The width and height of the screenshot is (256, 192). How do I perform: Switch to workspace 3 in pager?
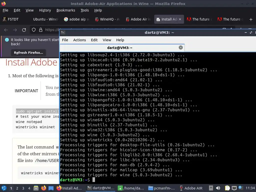23,188
